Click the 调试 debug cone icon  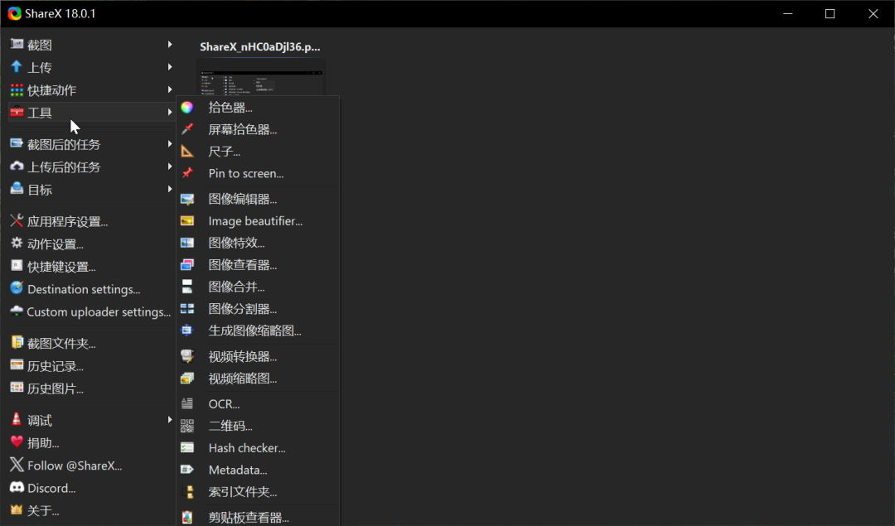point(17,419)
